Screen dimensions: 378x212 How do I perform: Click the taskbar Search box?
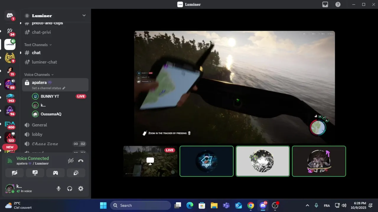pos(141,205)
